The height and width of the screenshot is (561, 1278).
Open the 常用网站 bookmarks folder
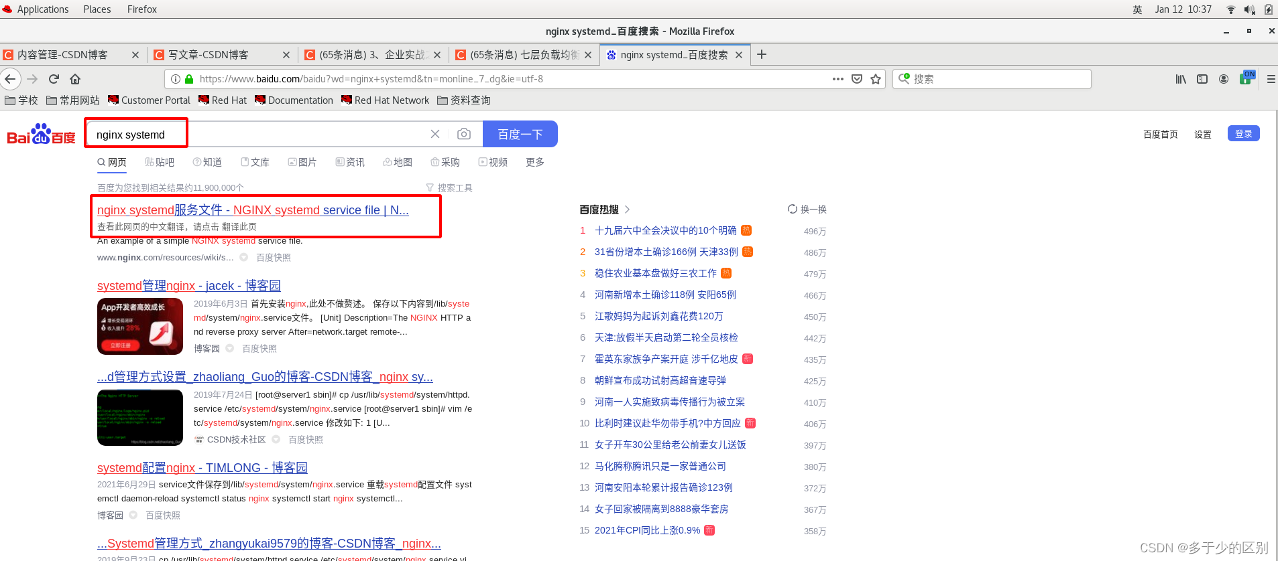[73, 100]
